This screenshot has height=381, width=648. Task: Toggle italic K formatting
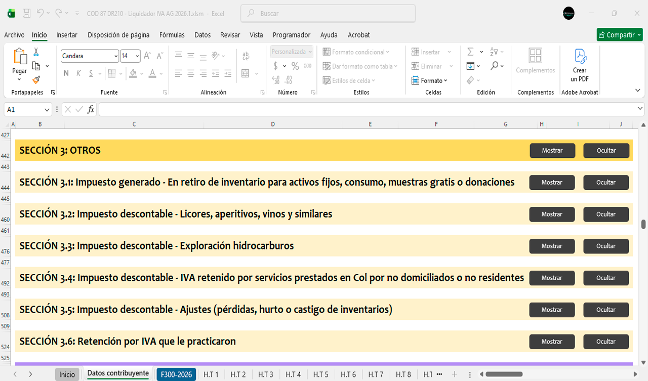78,73
